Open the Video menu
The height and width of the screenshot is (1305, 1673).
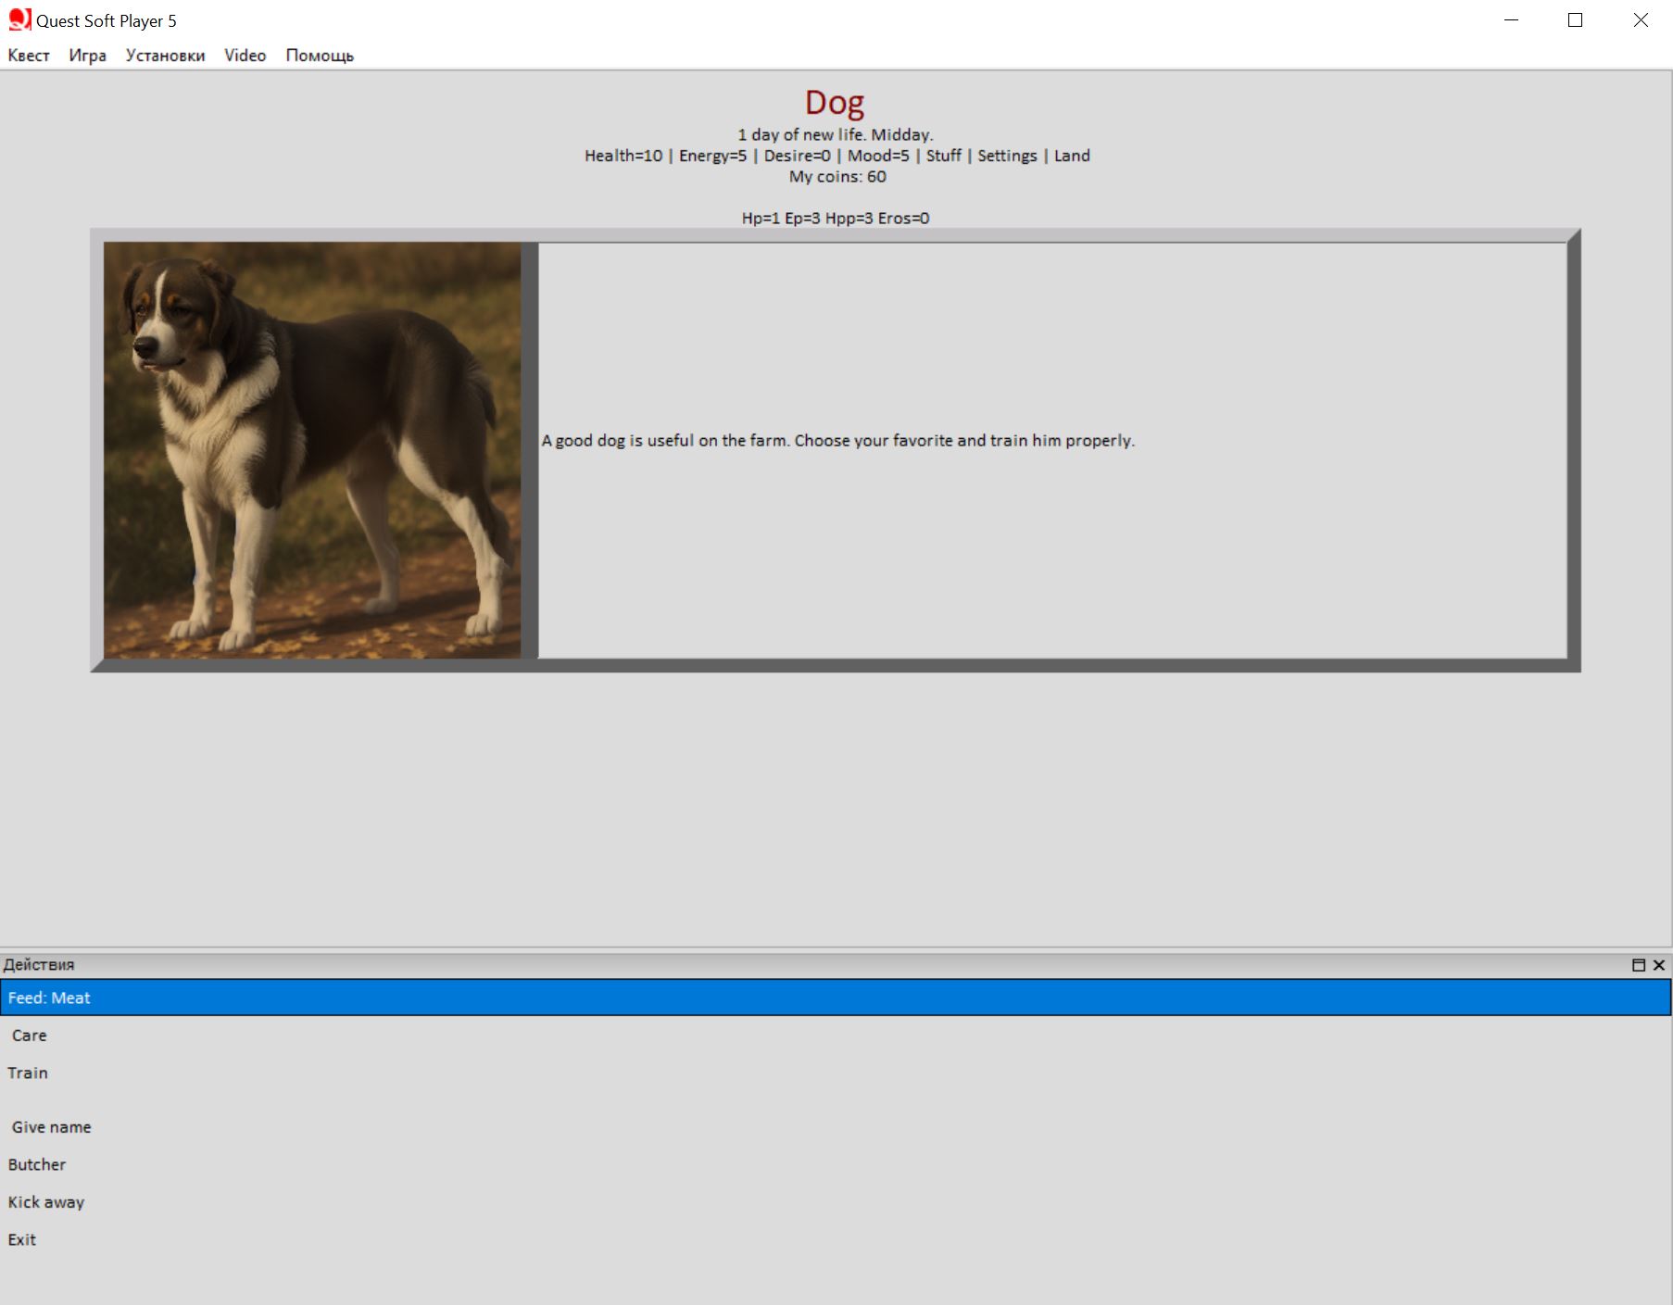(245, 56)
